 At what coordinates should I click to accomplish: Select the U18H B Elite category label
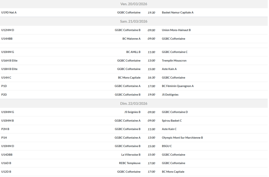pos(9,69)
